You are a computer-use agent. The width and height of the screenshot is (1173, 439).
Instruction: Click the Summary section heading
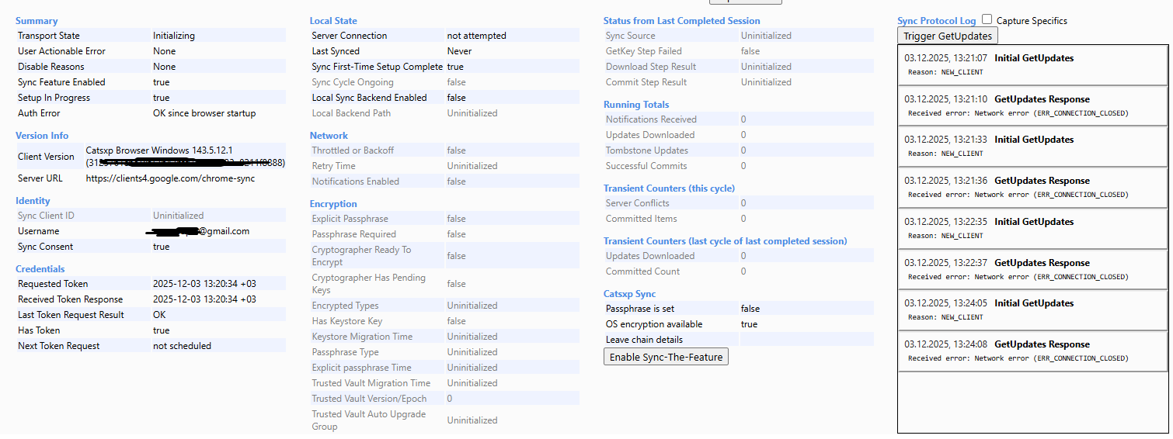click(x=37, y=21)
